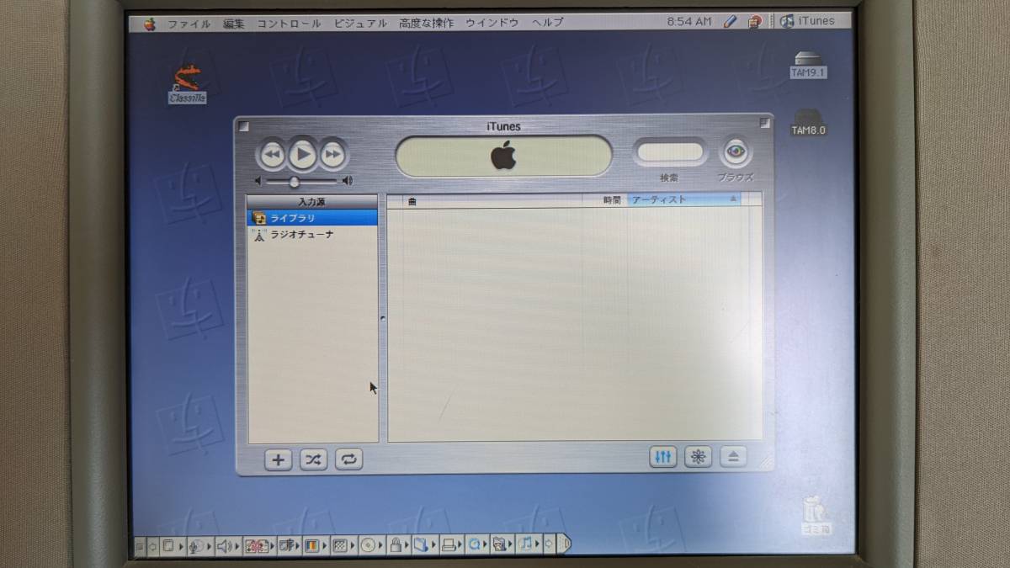Open the red keychain menu bar icon
Screen dimensions: 1010x568
(754, 22)
